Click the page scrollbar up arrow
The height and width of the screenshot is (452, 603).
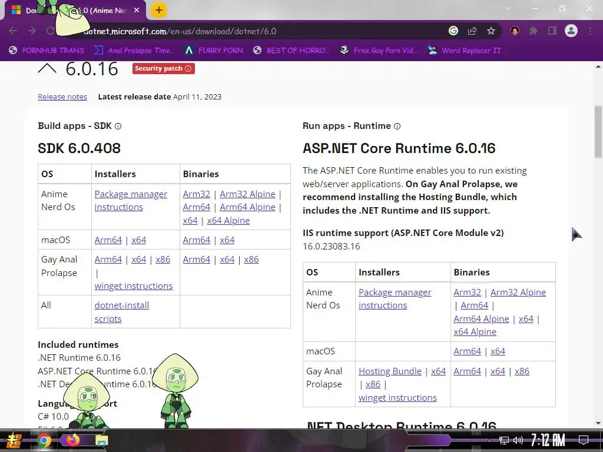pos(598,67)
